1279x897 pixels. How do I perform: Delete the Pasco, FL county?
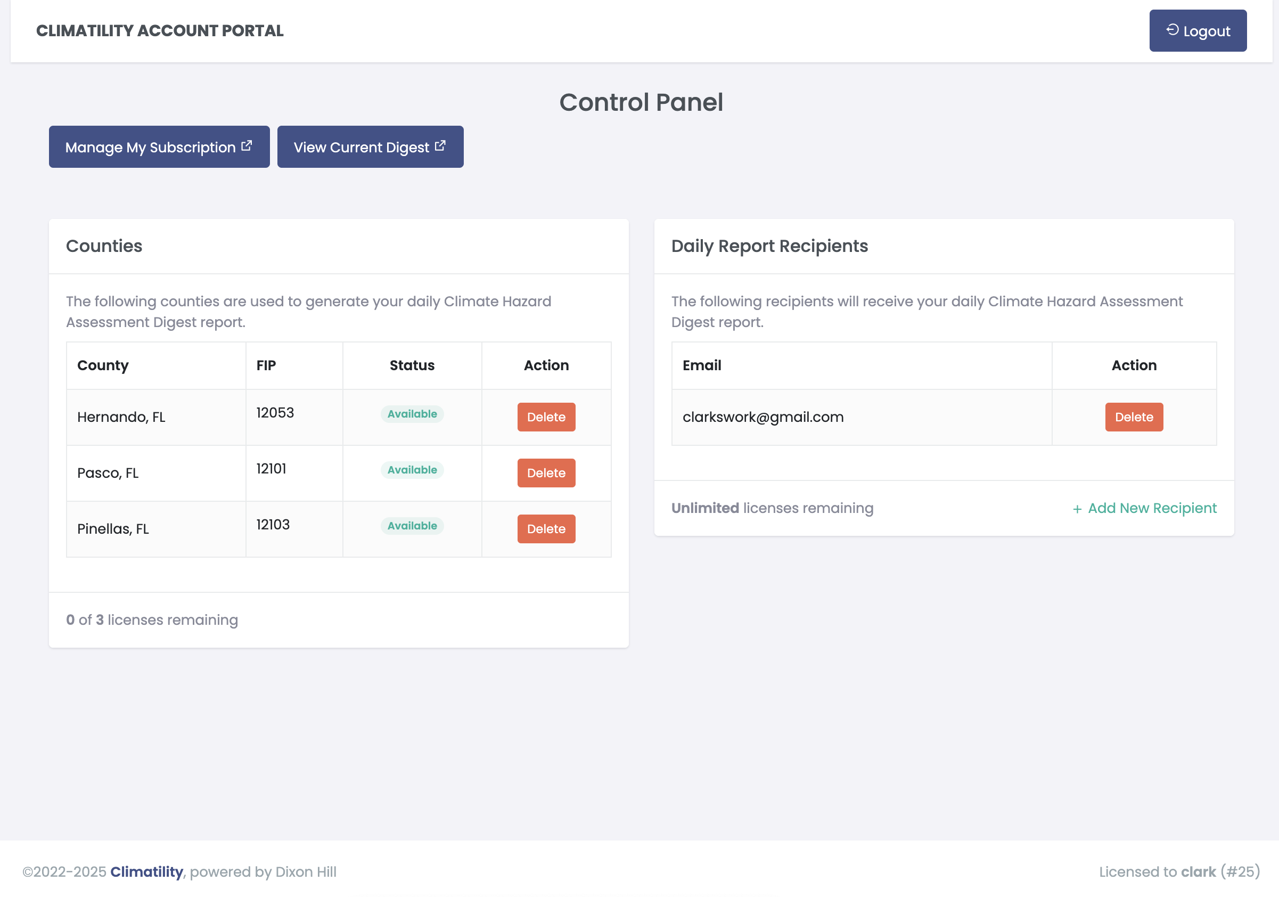pos(546,473)
